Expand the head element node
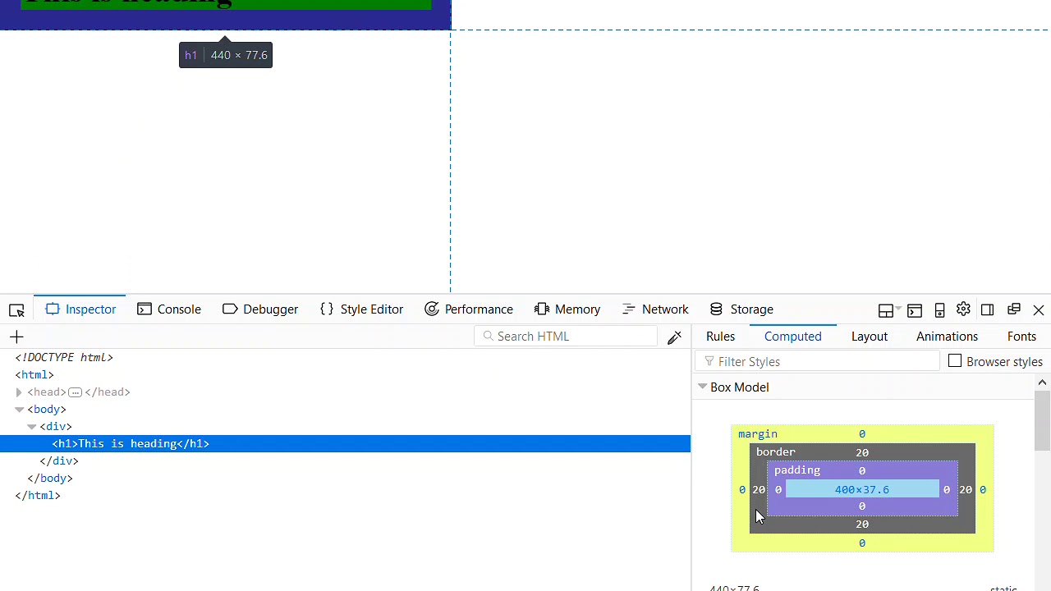This screenshot has height=591, width=1051. click(x=19, y=392)
